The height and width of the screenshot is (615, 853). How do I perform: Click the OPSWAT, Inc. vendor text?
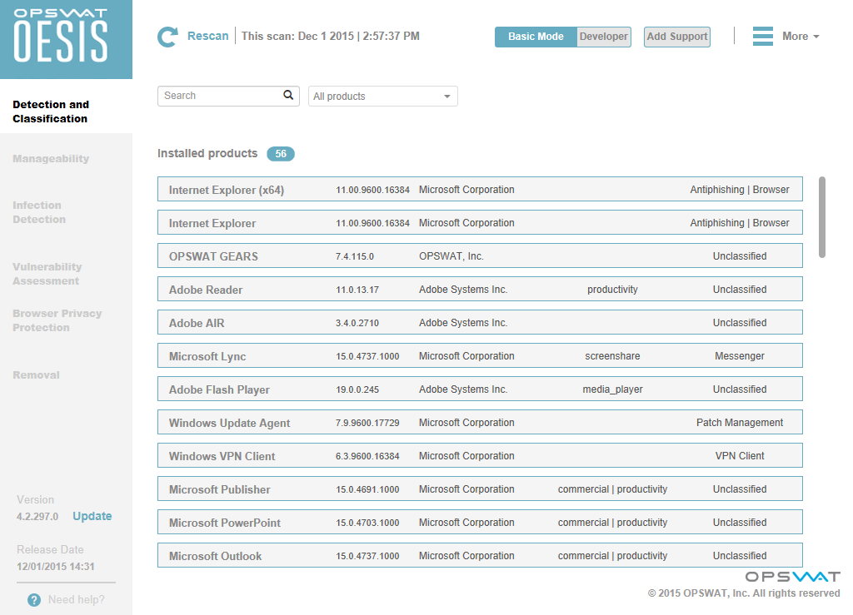451,255
